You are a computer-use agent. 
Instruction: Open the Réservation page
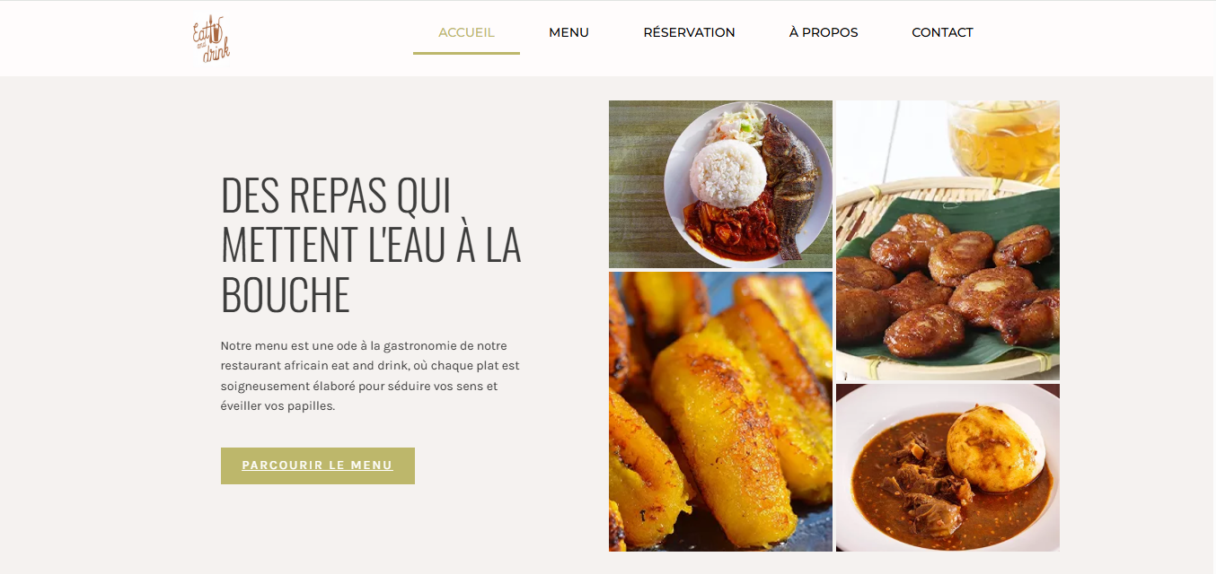coord(689,32)
